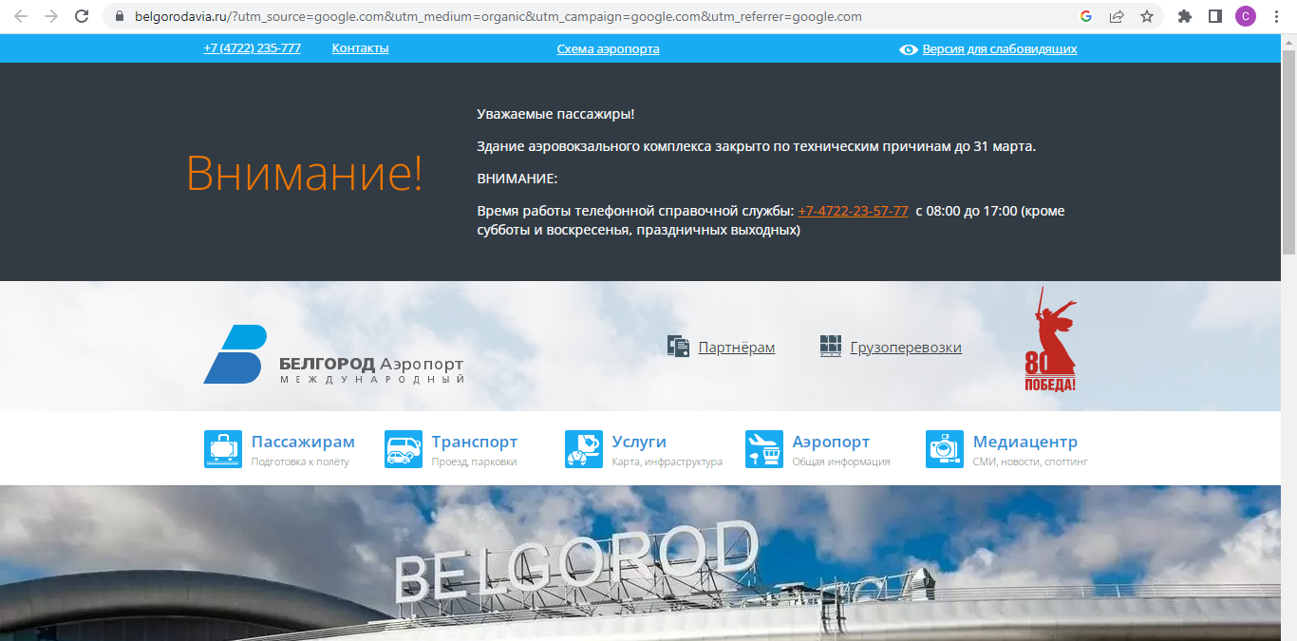Click the Услуги map icon
Image resolution: width=1297 pixels, height=641 pixels.
[x=584, y=449]
